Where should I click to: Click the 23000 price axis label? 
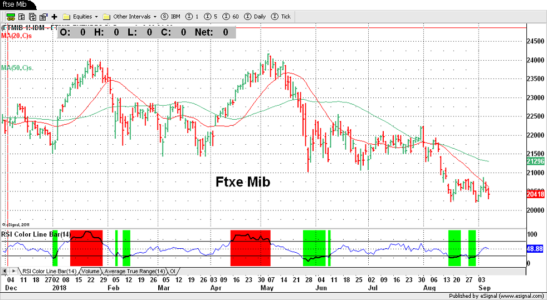pyautogui.click(x=535, y=98)
